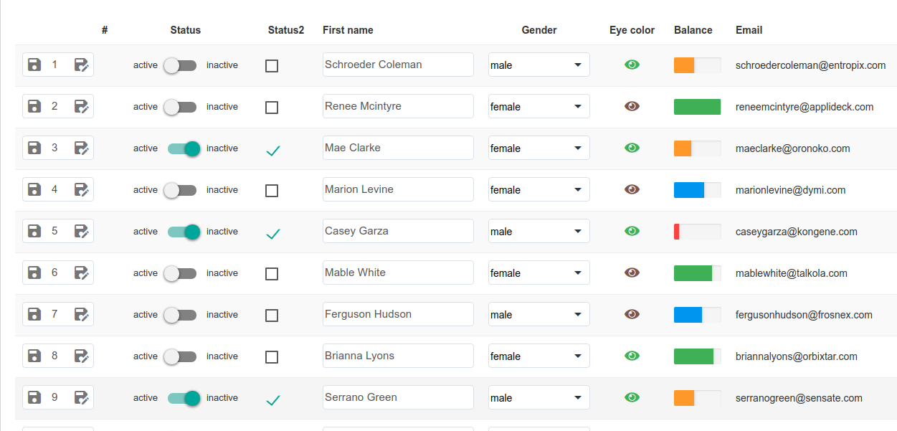Click the save icon for row 7

34,314
